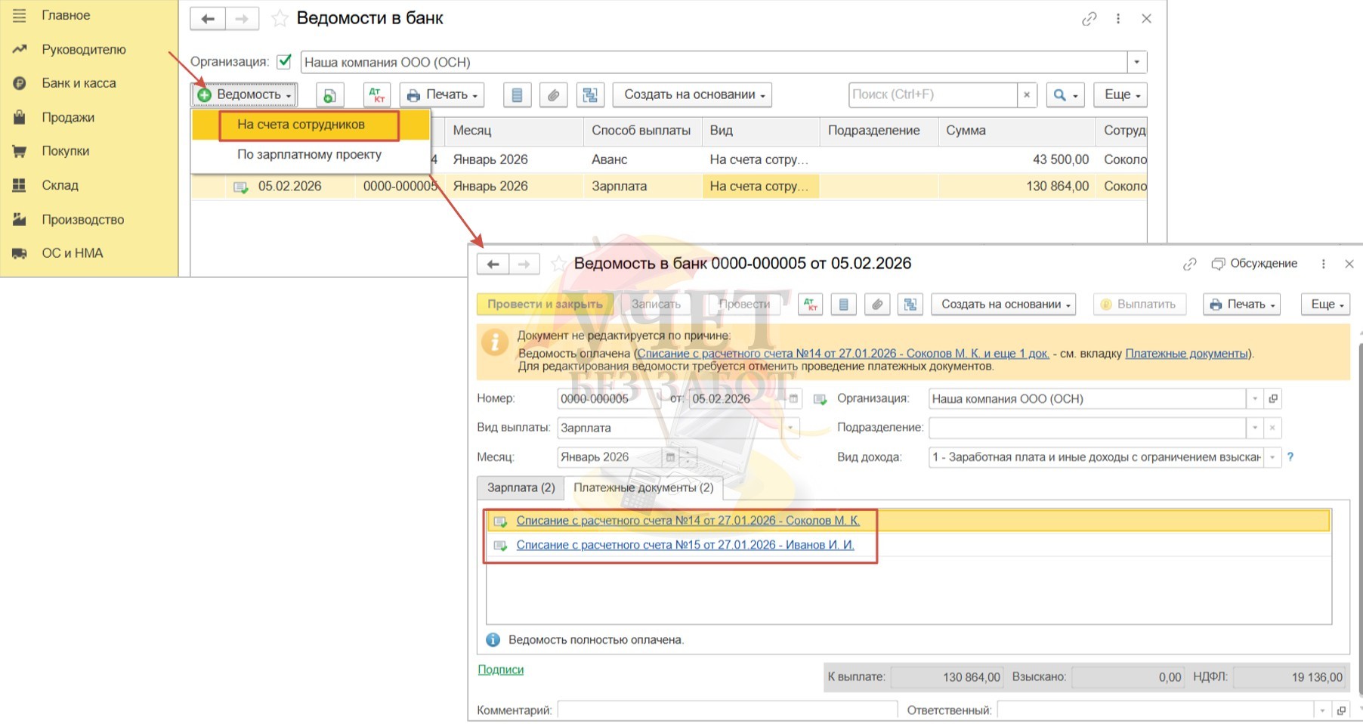Screen dimensions: 1363x724
Task: Open link Списание с расчетного счета №15 Иванов И. И.
Action: (x=685, y=545)
